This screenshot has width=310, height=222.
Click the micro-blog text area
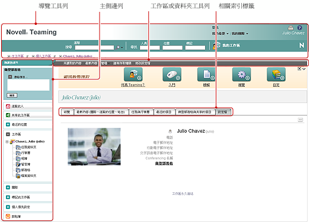click(x=28, y=85)
